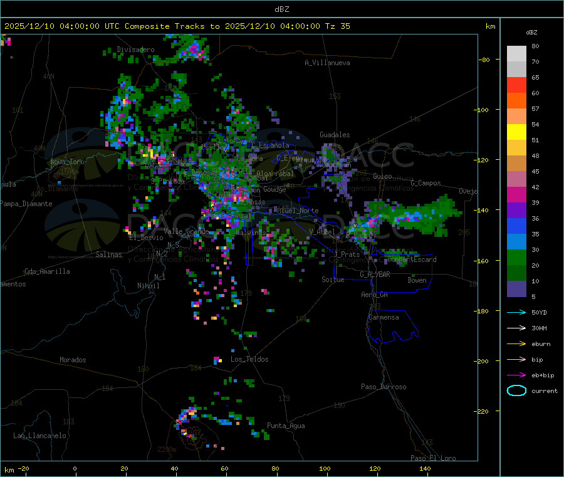Click the Atuel_Norte place label
This screenshot has width=564, height=477.
(x=298, y=211)
